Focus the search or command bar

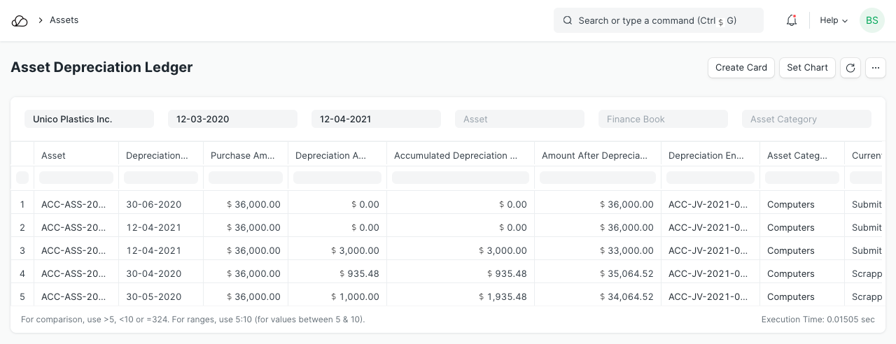point(658,21)
